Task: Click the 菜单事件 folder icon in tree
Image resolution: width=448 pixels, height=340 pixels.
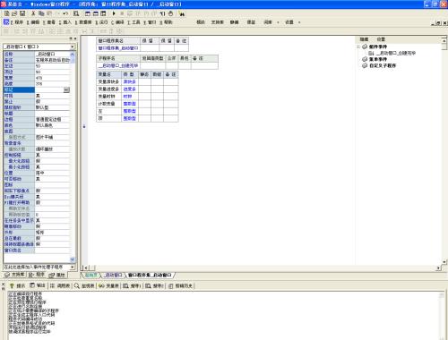Action: [x=365, y=59]
